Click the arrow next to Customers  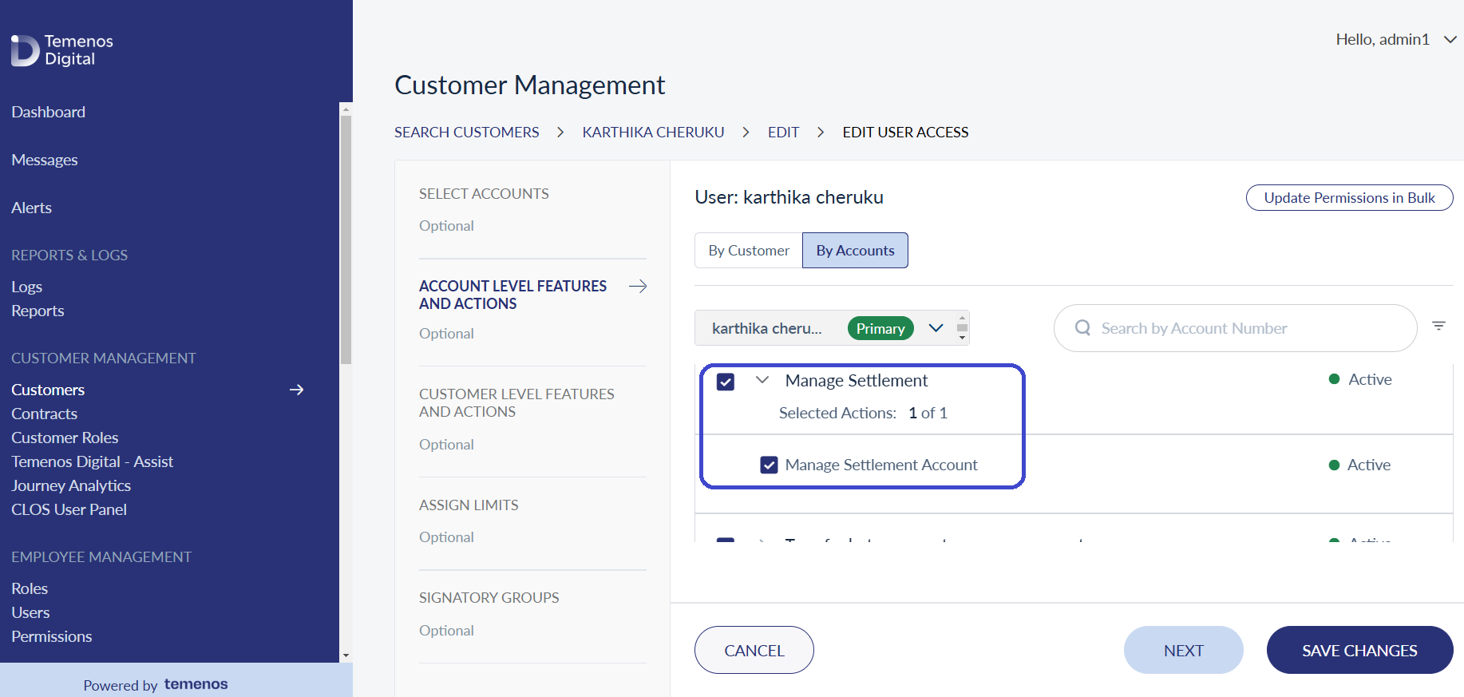pyautogui.click(x=296, y=390)
